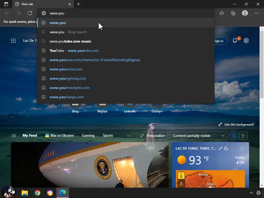Switch feed to grid view
Image resolution: width=264 pixels, height=198 pixels.
[x=234, y=136]
